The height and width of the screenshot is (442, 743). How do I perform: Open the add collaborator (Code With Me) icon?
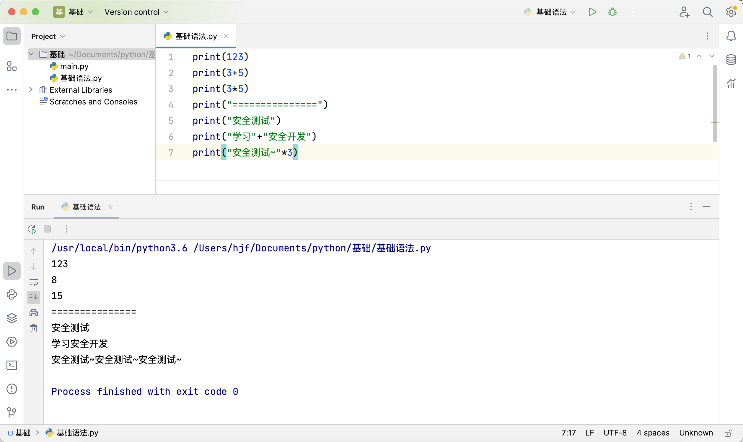tap(684, 12)
